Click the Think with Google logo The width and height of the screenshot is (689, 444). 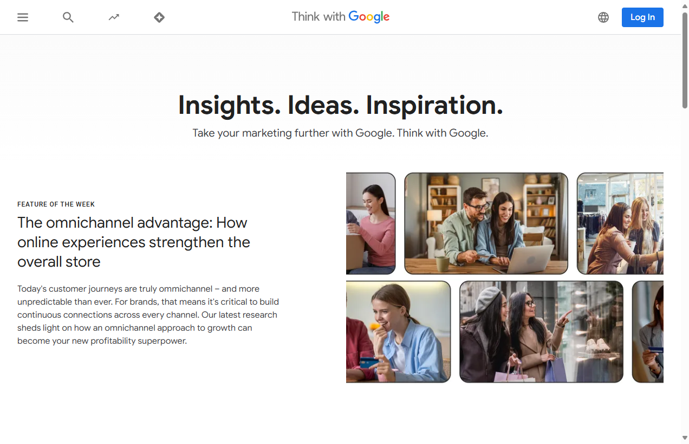click(340, 17)
